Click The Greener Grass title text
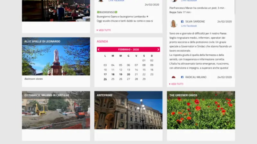Image resolution: width=257 pixels, height=144 pixels. click(x=183, y=95)
